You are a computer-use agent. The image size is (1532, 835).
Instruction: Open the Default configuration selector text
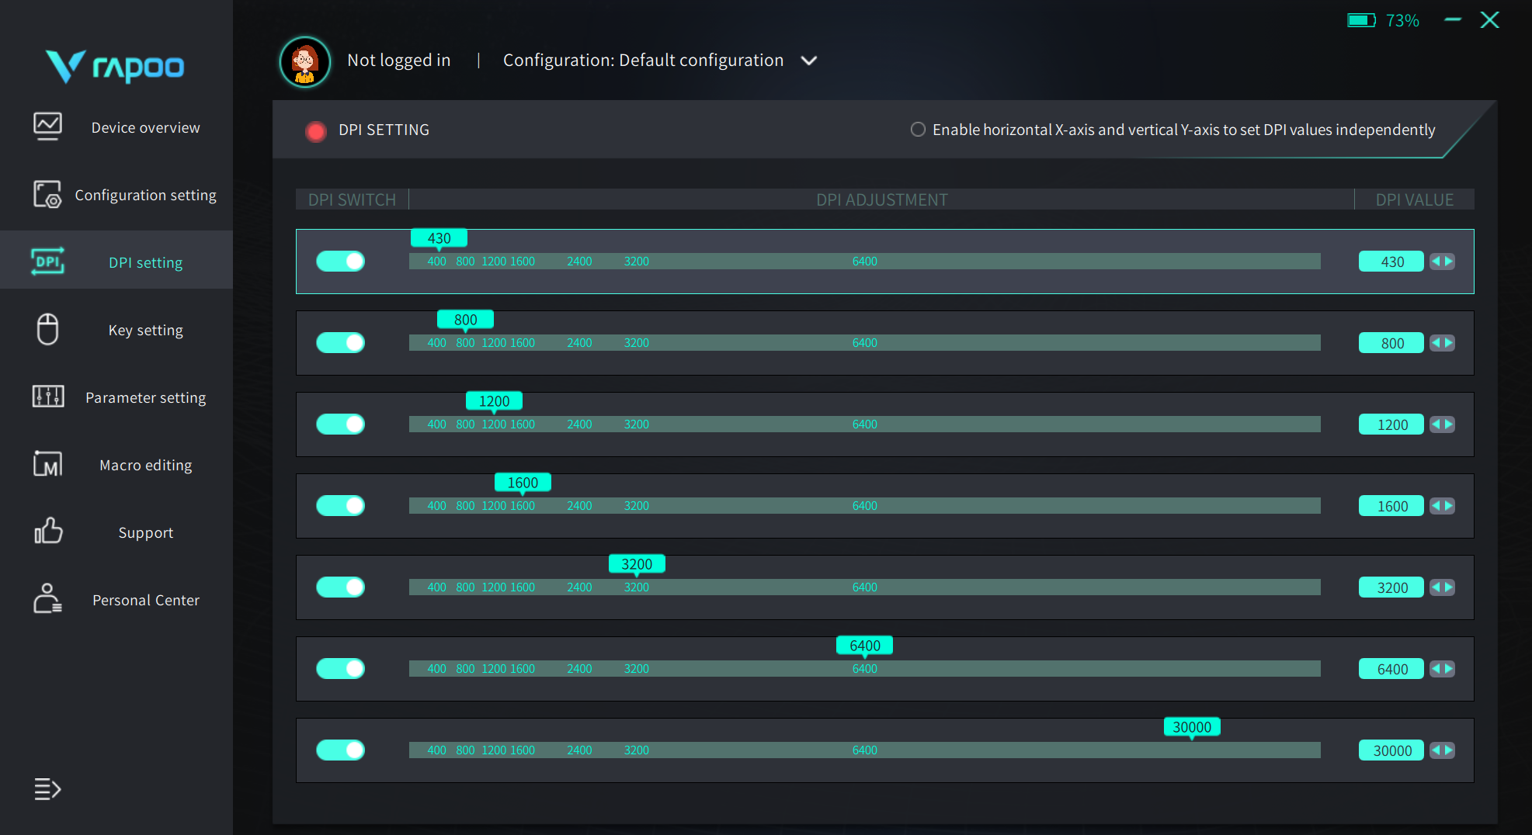point(701,61)
